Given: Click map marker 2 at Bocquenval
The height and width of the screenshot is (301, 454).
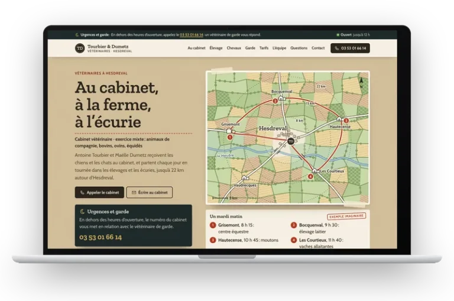Looking at the screenshot, I should pos(275,101).
